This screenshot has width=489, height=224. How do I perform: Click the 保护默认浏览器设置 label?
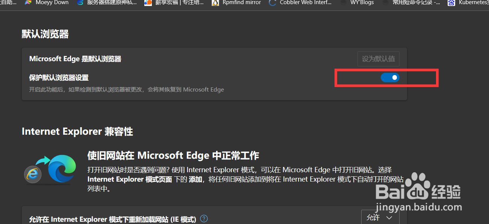coord(59,78)
